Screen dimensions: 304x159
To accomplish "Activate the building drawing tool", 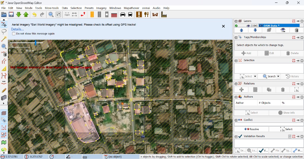I will (4, 98).
